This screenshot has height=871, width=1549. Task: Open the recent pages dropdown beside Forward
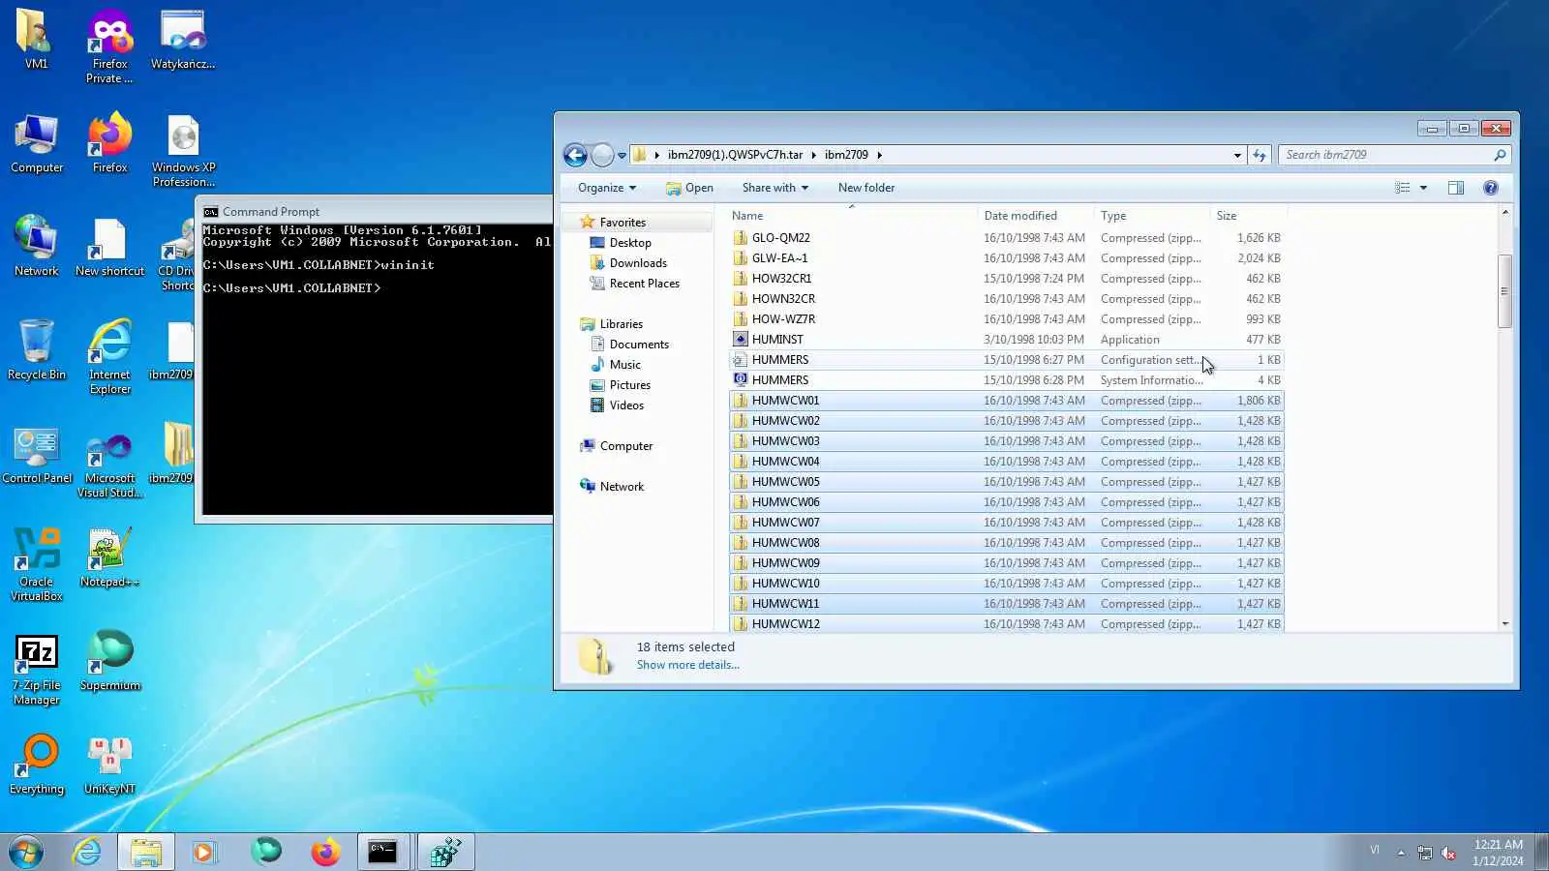click(x=622, y=155)
